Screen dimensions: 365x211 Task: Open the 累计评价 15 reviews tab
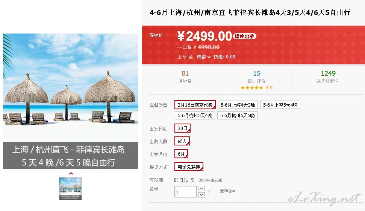256,77
